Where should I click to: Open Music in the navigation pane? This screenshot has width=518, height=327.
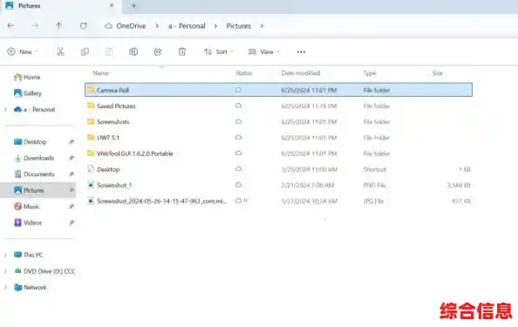click(x=26, y=207)
